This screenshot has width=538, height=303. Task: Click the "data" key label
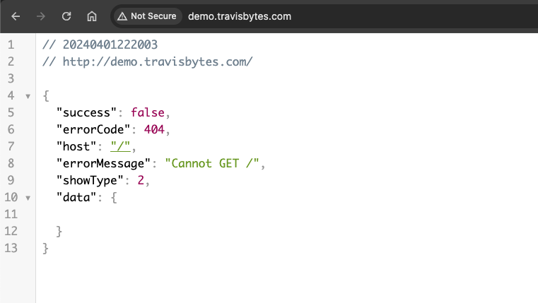(76, 198)
